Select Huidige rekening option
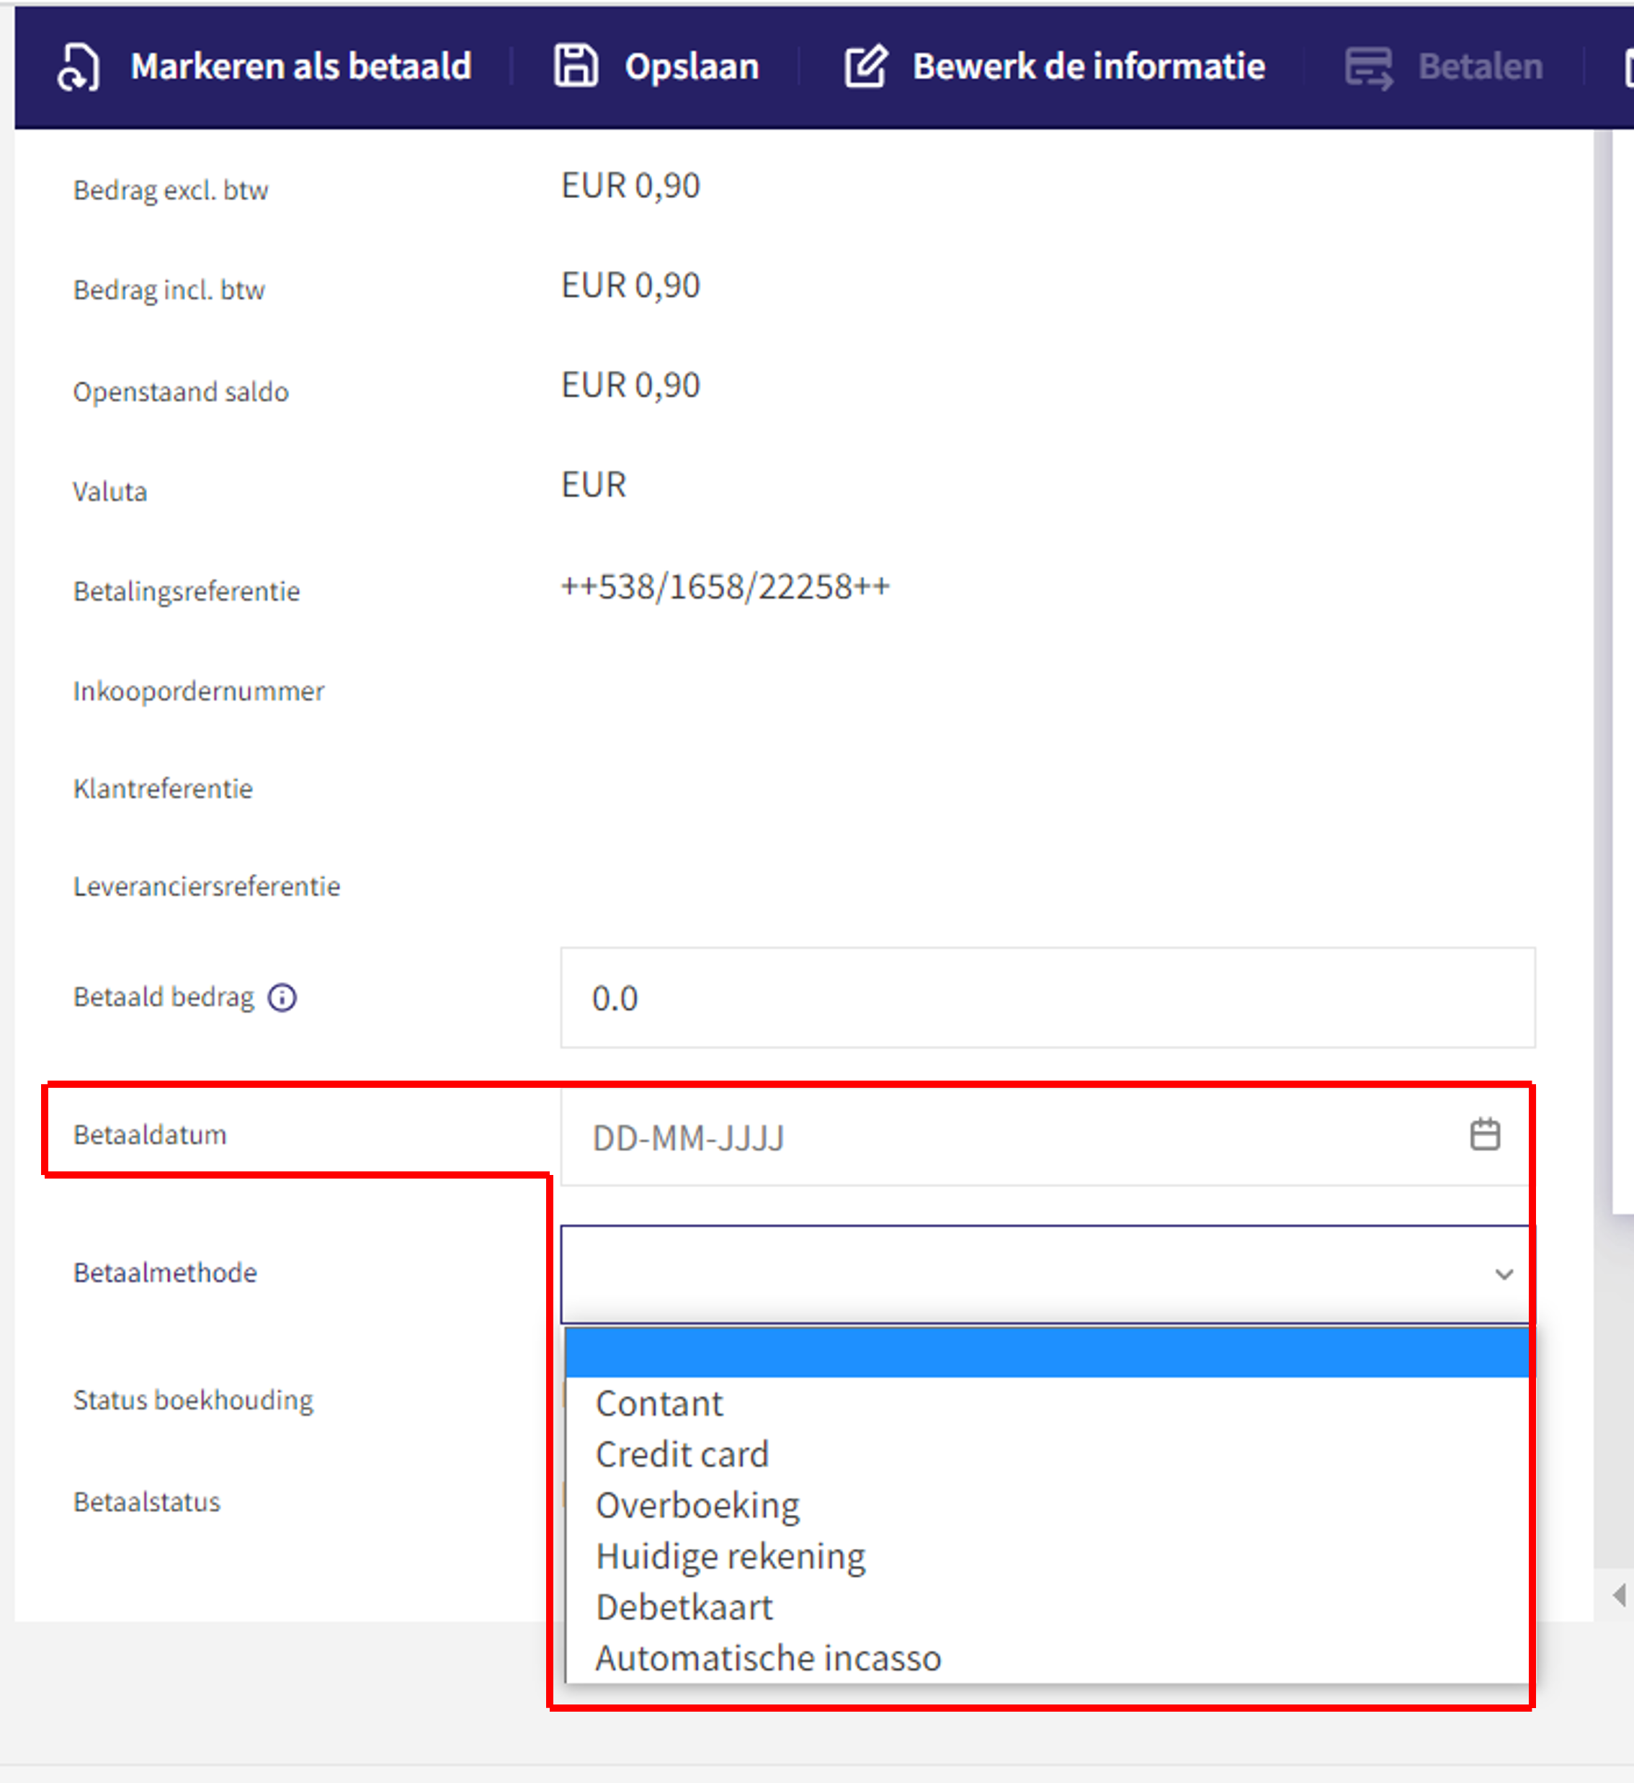 (x=1048, y=1555)
